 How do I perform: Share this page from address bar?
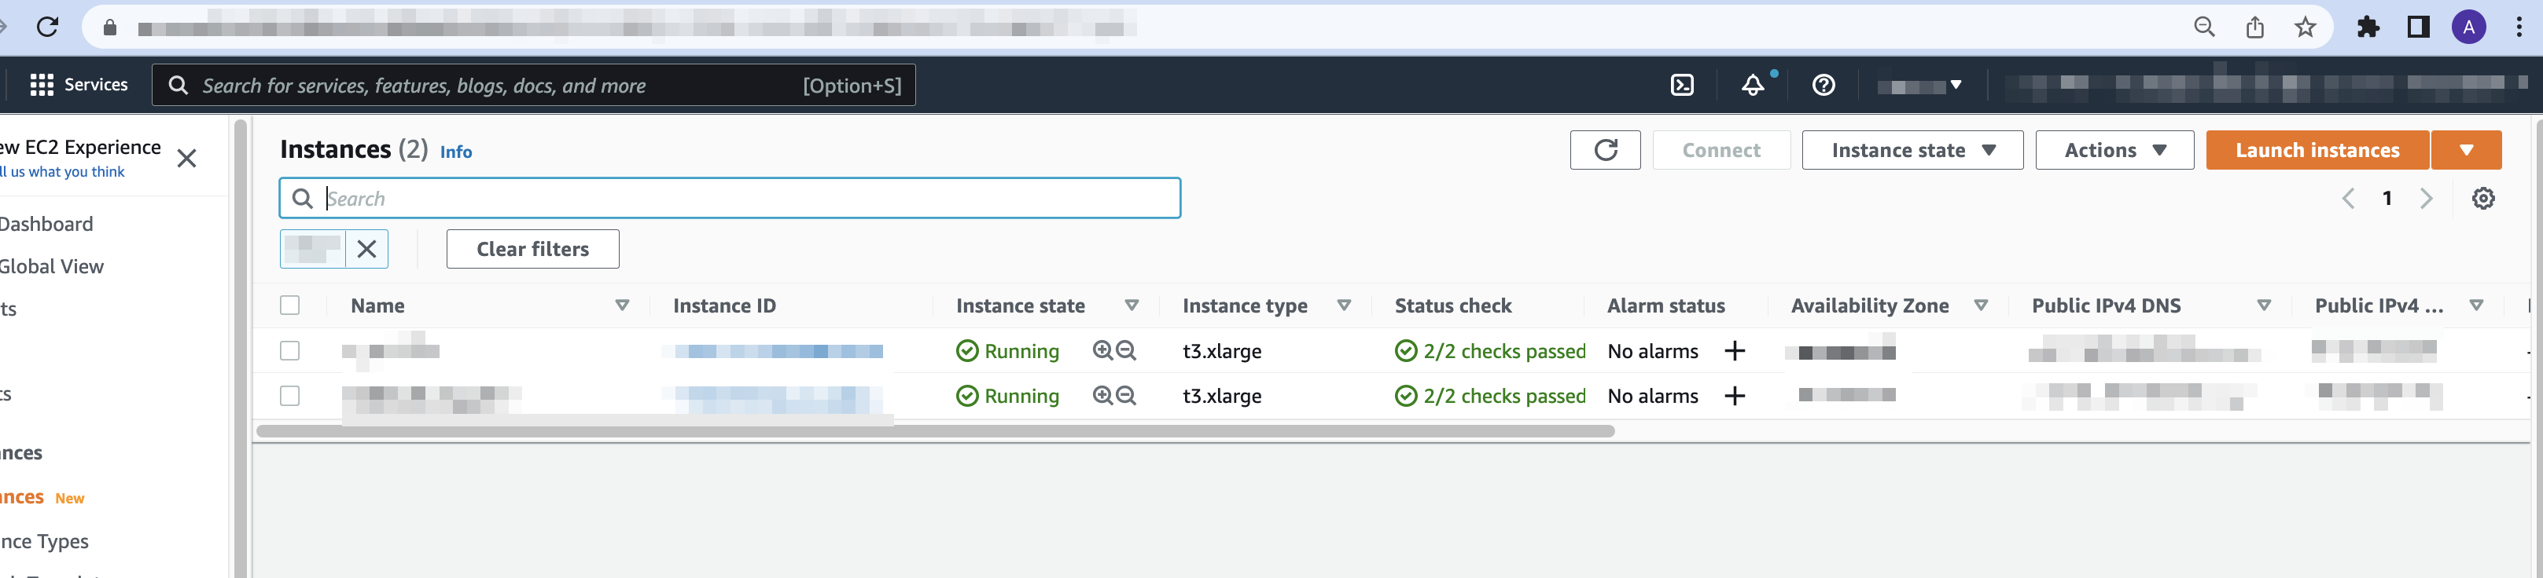tap(2254, 27)
